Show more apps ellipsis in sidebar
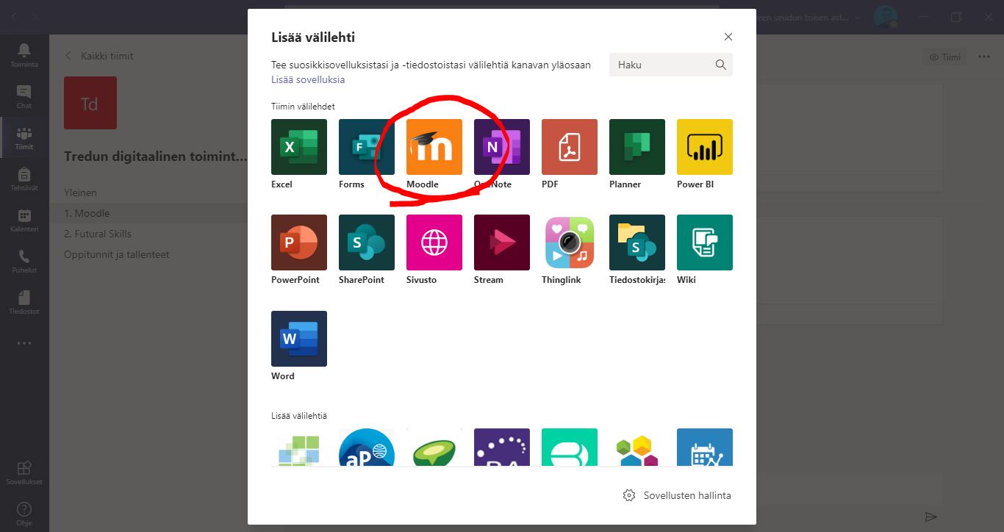This screenshot has width=1004, height=532. click(x=24, y=343)
